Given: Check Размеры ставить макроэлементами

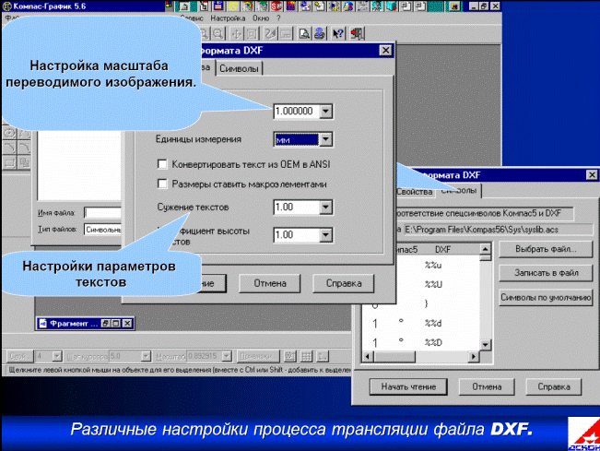Looking at the screenshot, I should click(x=162, y=184).
